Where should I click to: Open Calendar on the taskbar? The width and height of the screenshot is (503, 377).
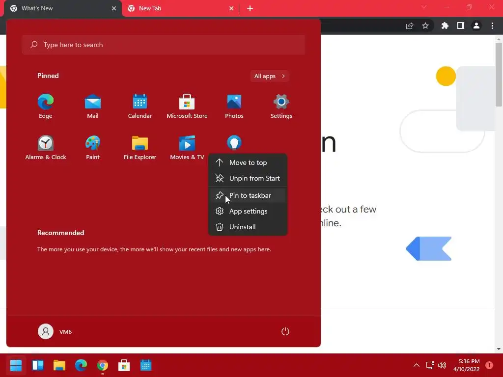145,365
